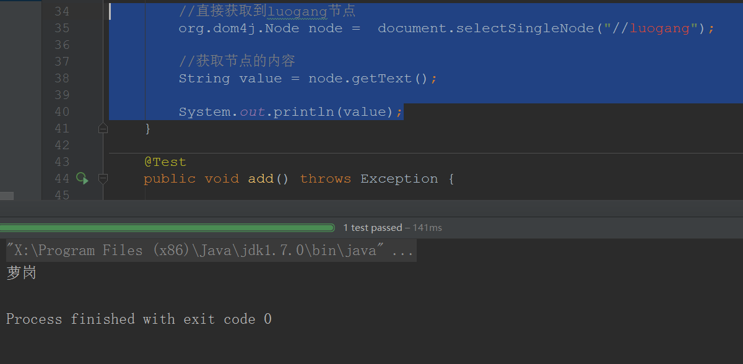Run the add() test via gutter icon

click(82, 178)
